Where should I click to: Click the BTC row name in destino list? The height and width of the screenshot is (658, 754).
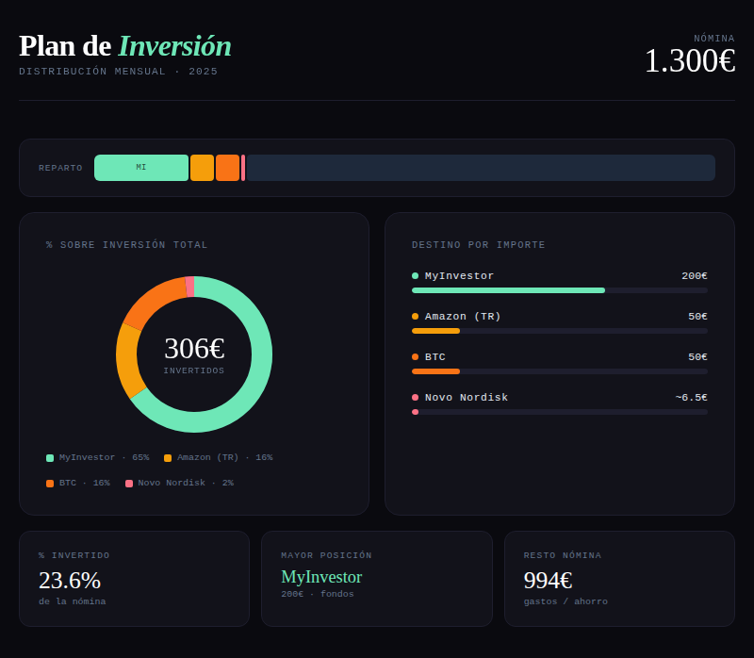point(435,357)
